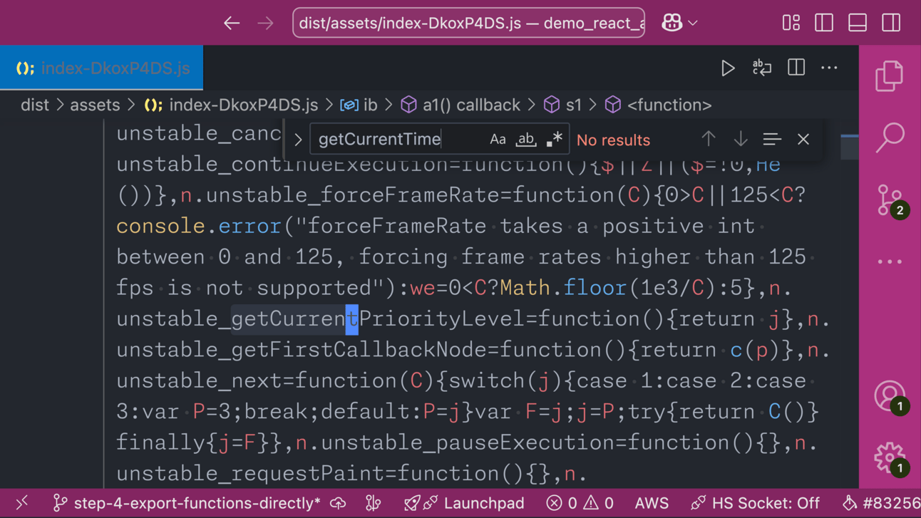Open the Copilot dropdown chevron

(693, 23)
